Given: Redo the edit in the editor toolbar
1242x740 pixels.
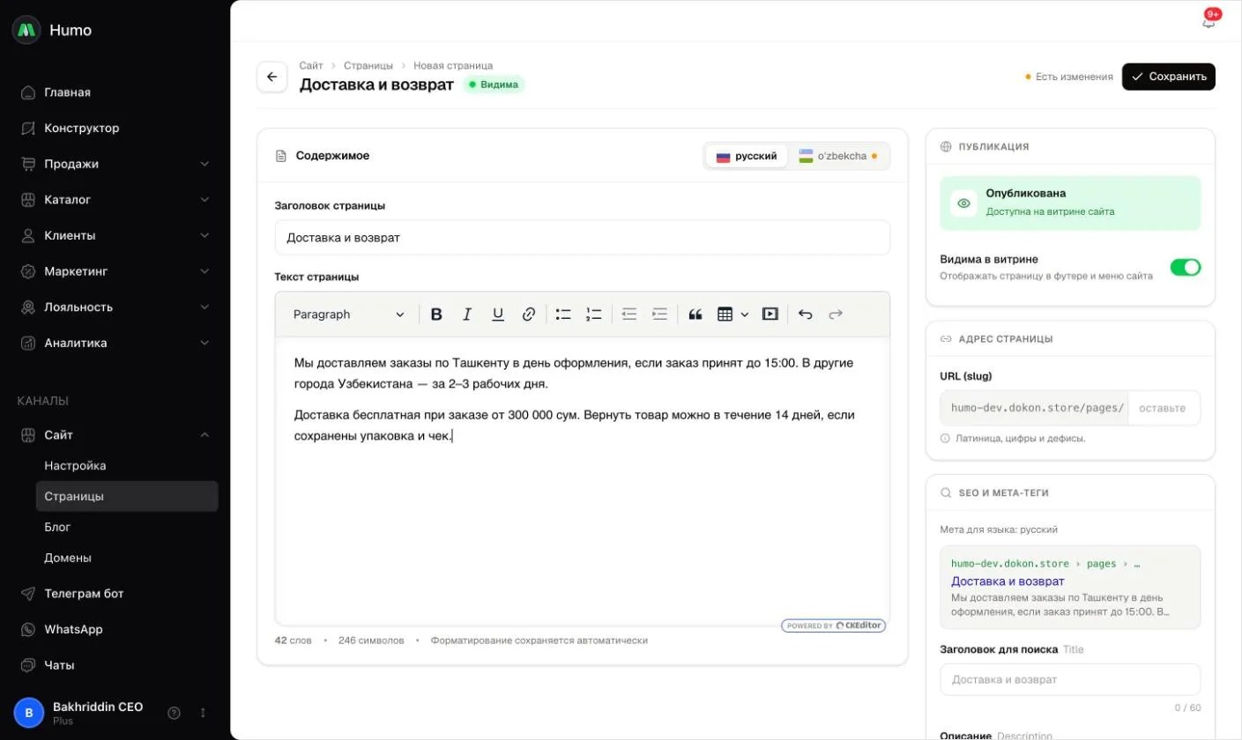Looking at the screenshot, I should tap(836, 314).
